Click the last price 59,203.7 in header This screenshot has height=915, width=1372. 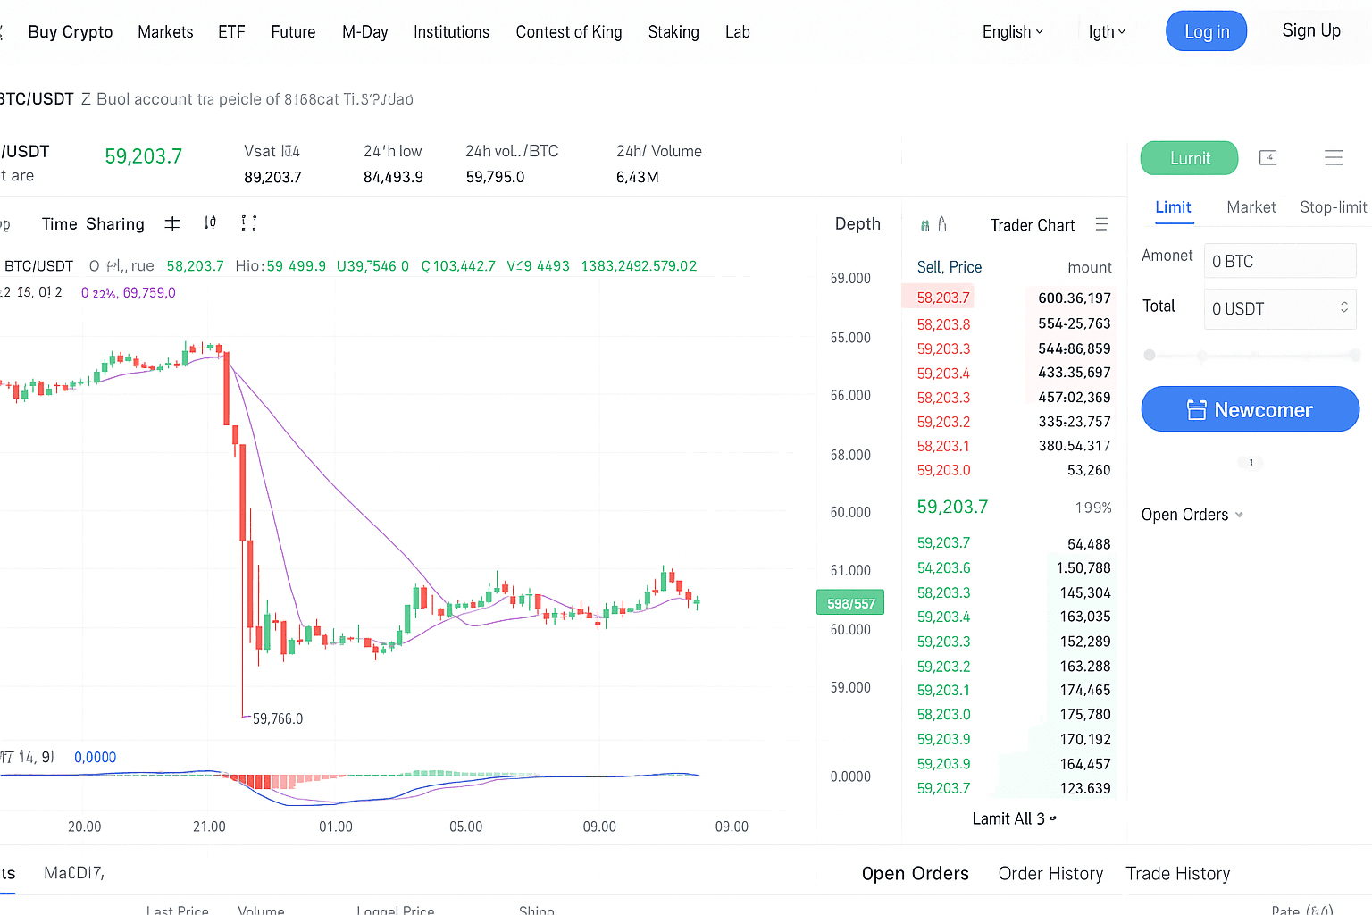point(143,156)
